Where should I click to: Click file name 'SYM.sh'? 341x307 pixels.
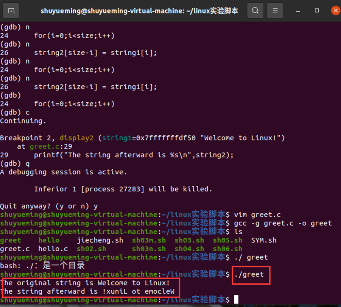264,240
